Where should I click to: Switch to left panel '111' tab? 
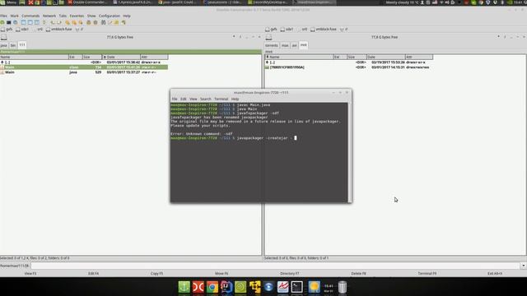(22, 45)
